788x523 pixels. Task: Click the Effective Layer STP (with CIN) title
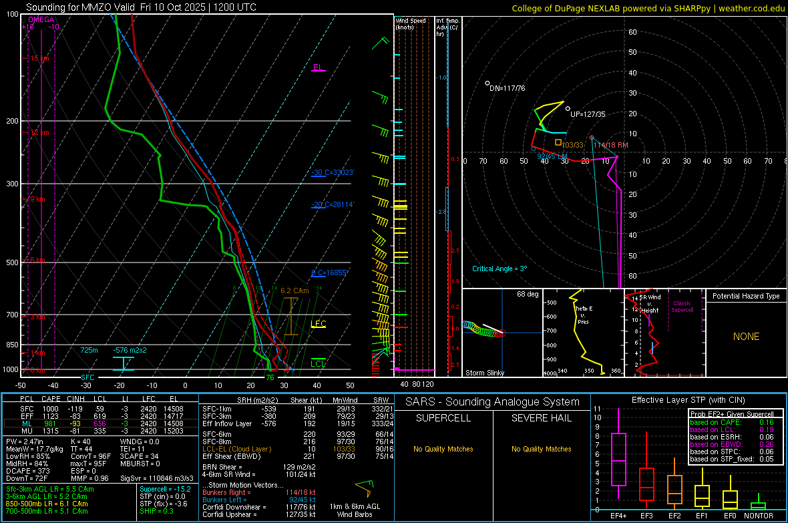point(688,400)
